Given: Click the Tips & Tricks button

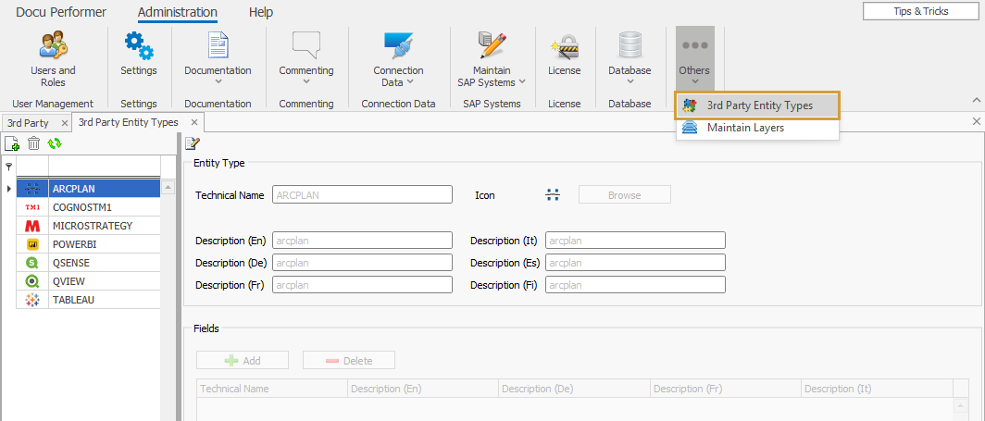Looking at the screenshot, I should pyautogui.click(x=920, y=11).
